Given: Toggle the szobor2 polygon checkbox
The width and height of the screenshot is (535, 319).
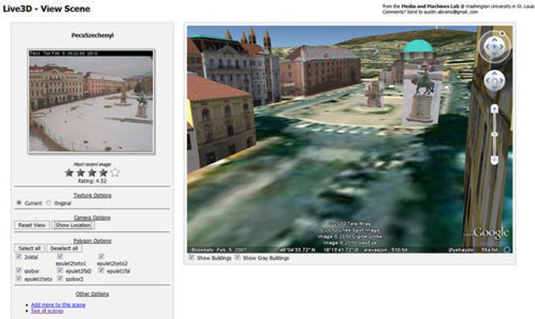Looking at the screenshot, I should 60,279.
